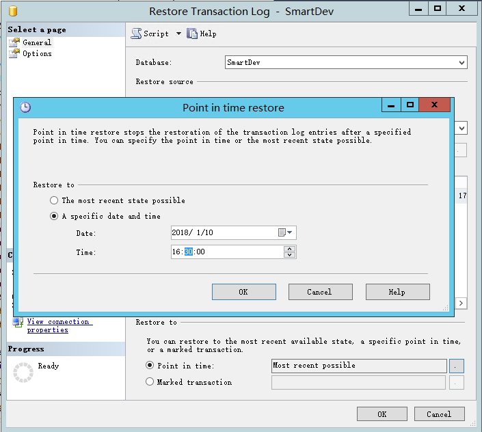Screen dimensions: 482x432
Task: Choose the Marked transaction radio button
Action: (x=150, y=382)
